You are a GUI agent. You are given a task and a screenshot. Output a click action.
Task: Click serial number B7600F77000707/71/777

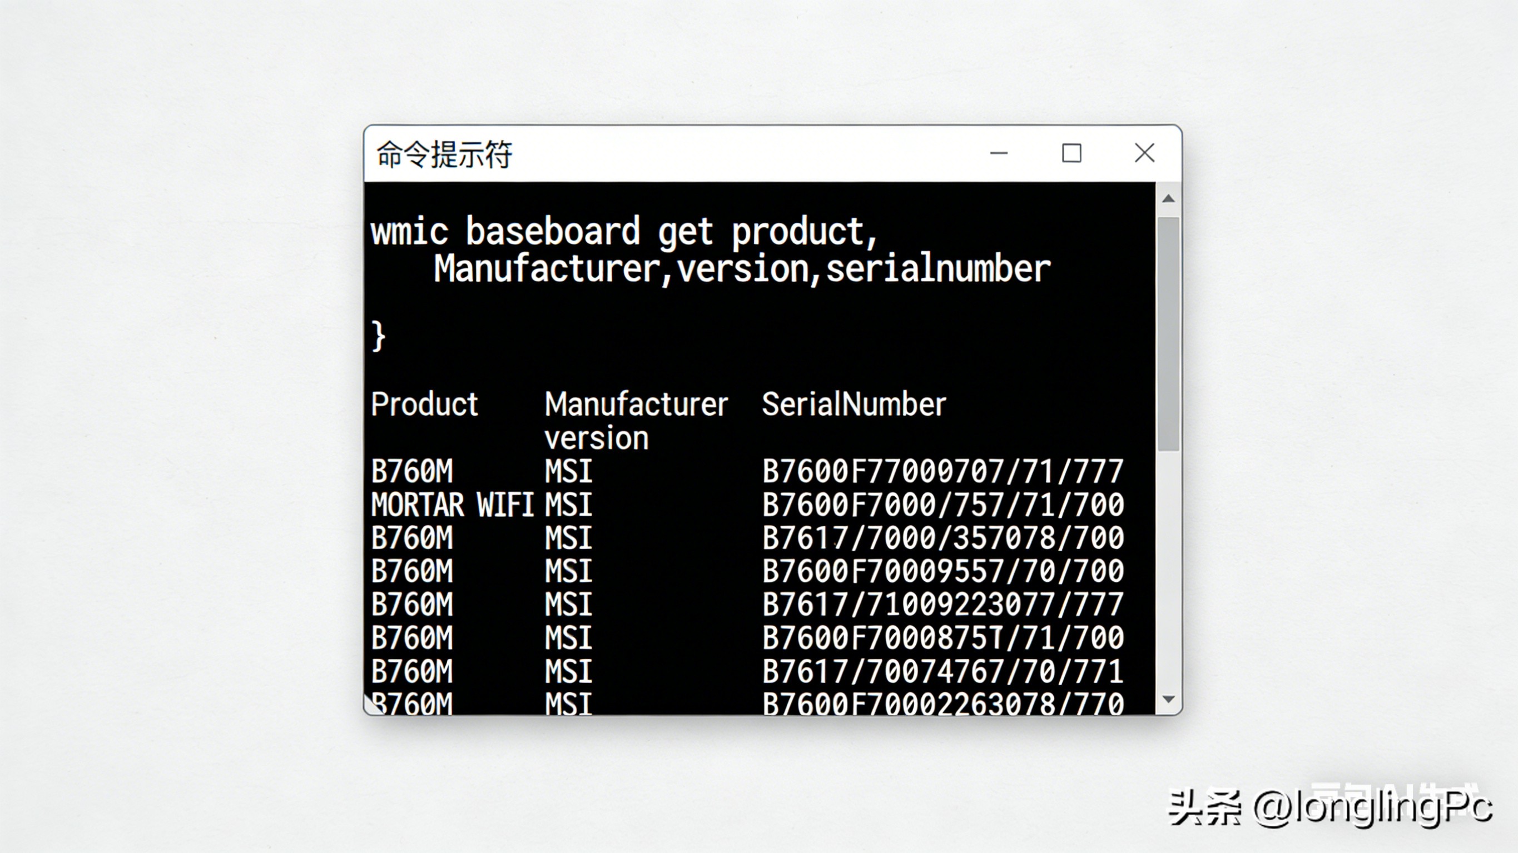click(942, 471)
